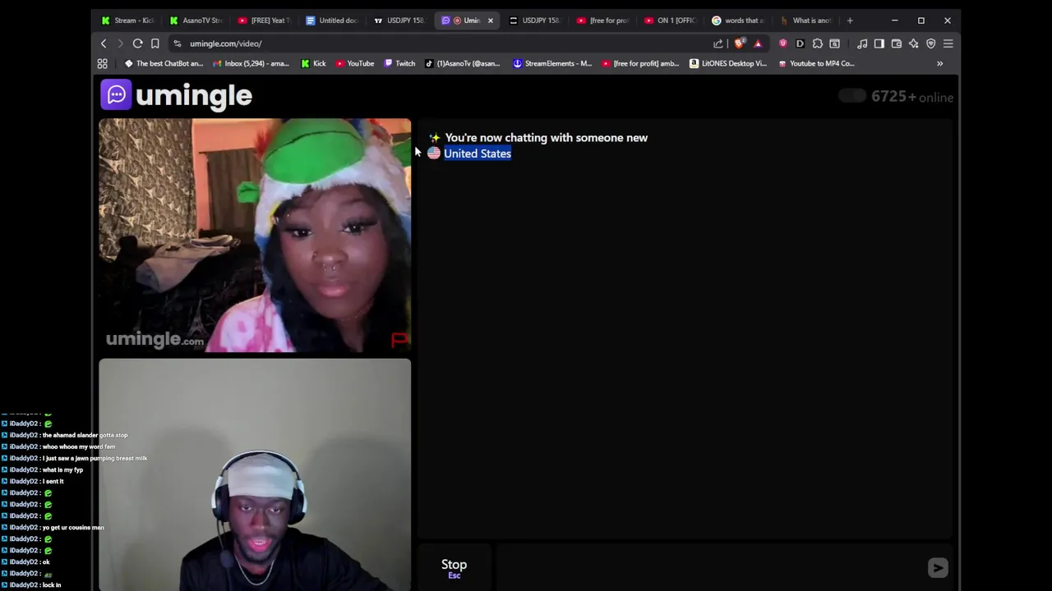
Task: Open the Brave VPN shield icon
Action: point(931,44)
